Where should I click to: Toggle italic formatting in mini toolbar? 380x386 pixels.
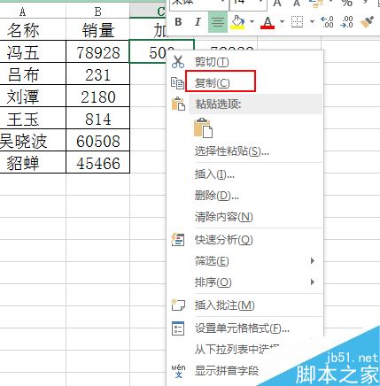pos(198,22)
